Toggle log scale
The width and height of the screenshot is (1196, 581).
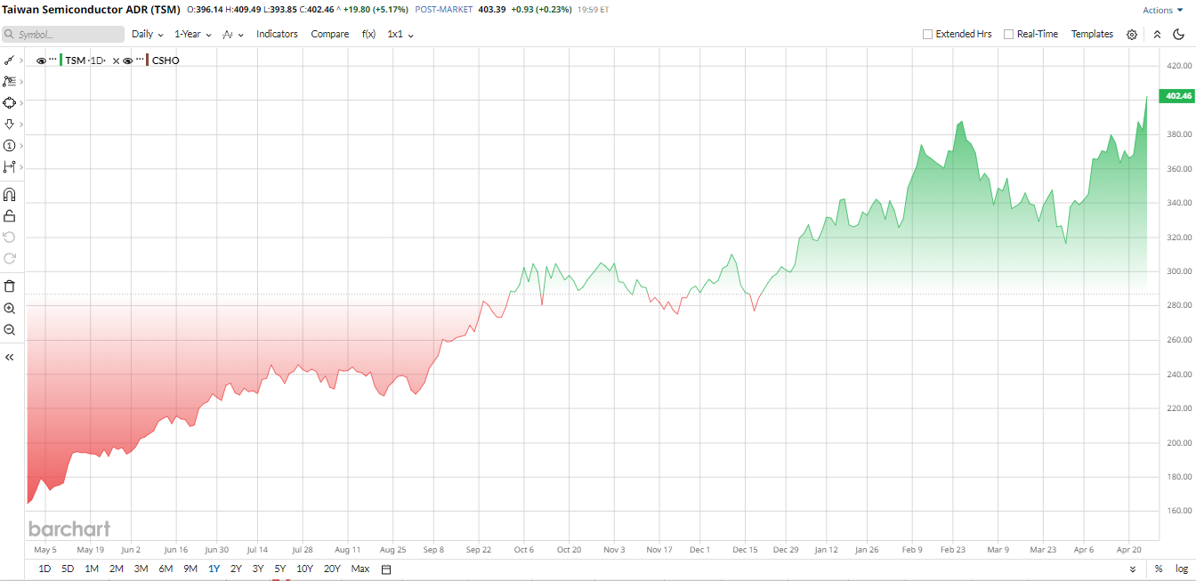[x=1181, y=569]
